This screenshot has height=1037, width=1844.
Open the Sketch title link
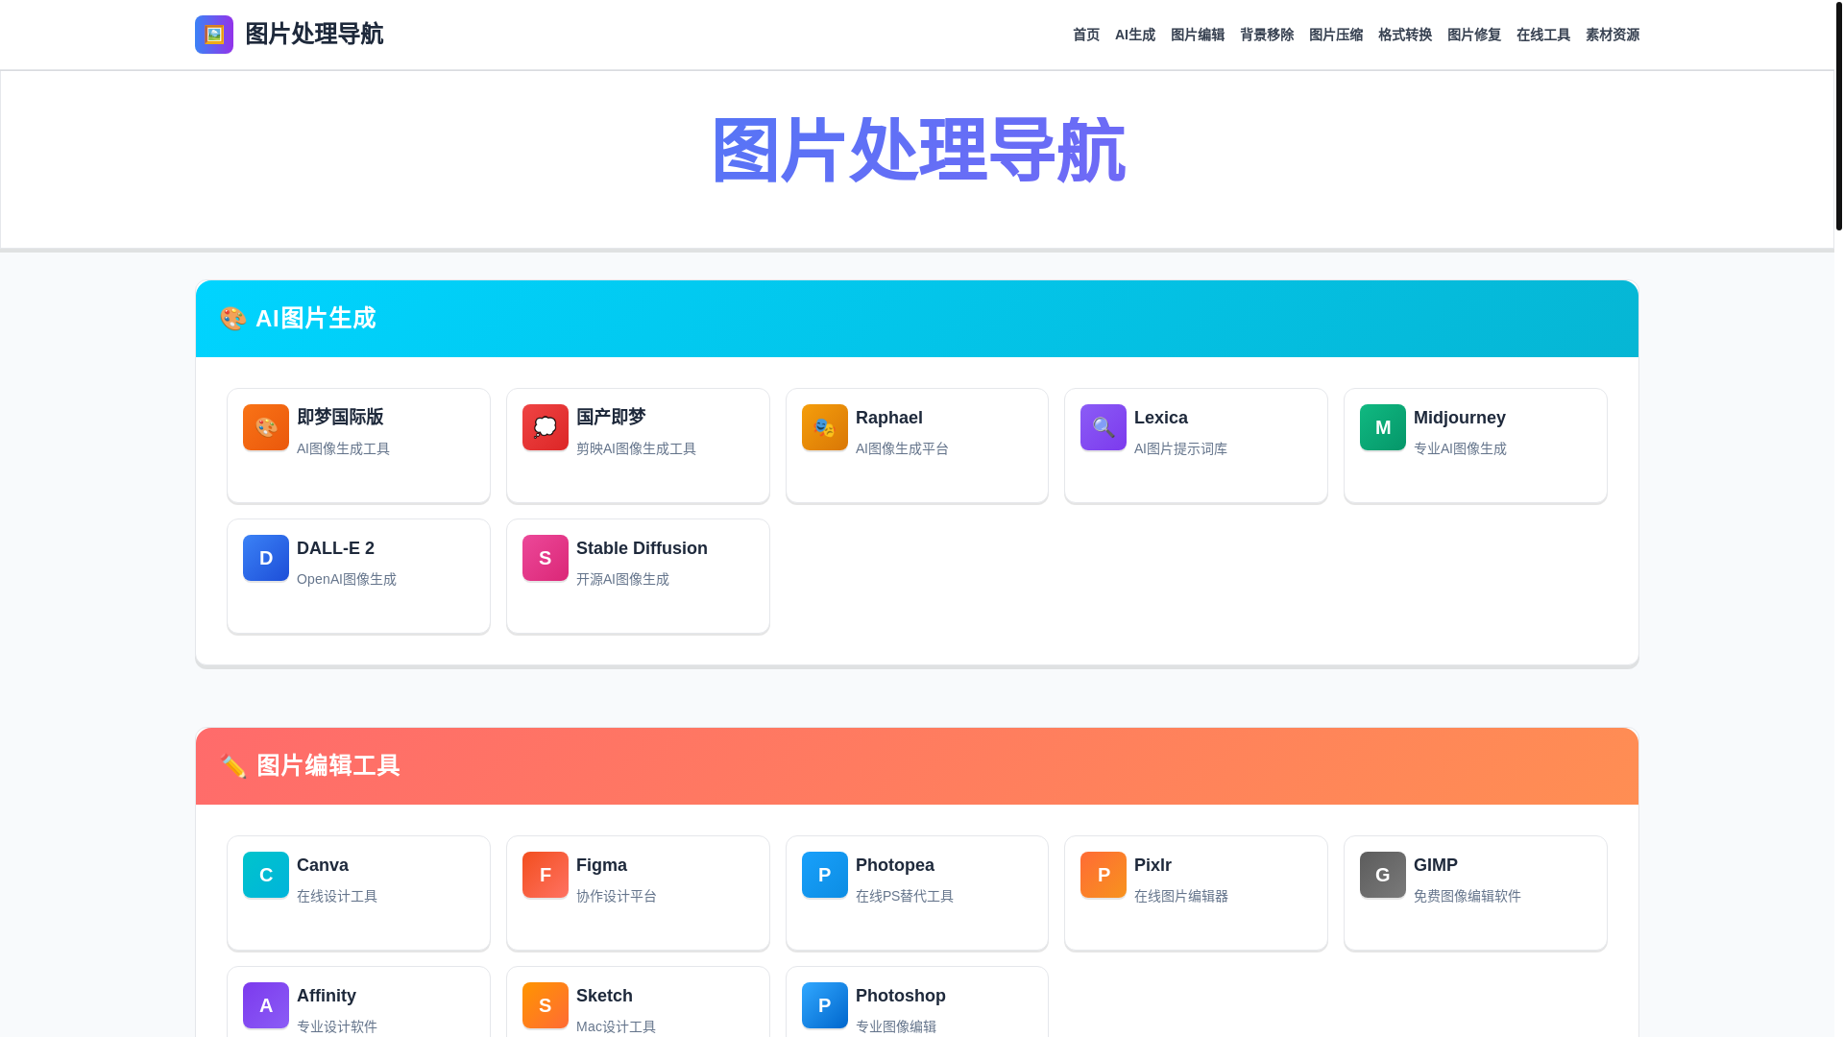(x=604, y=996)
